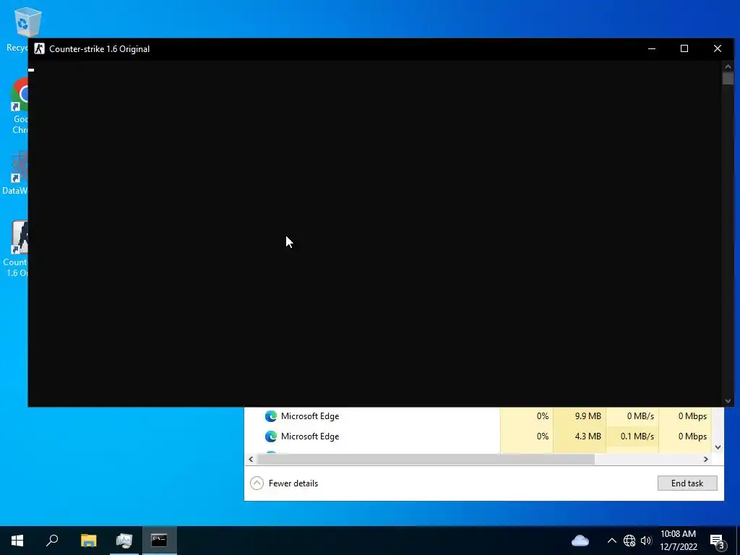Select first Microsoft Edge row (9.9 MB)
Screen dimensions: 740x555
point(478,416)
